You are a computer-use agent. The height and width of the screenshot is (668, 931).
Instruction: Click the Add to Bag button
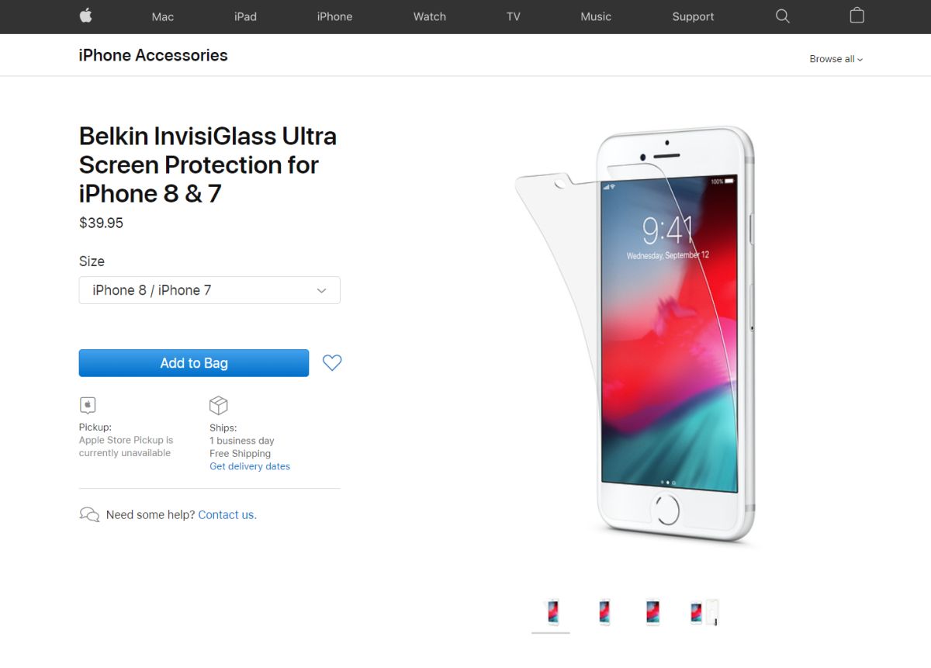[194, 363]
